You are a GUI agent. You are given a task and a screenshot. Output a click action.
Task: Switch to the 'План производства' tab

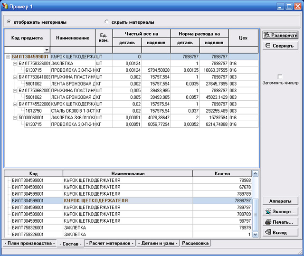pos(28,243)
